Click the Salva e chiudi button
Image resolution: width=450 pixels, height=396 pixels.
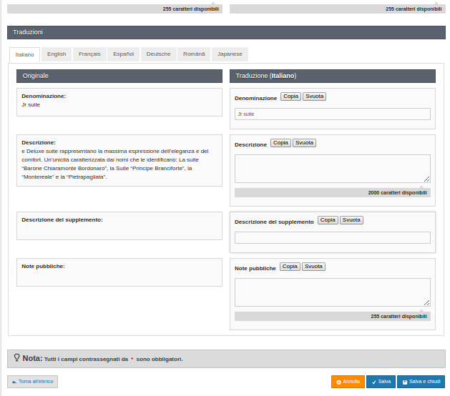click(x=421, y=382)
